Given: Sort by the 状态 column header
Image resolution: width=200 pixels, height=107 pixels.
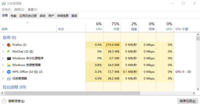Looking at the screenshot, I should tap(71, 27).
